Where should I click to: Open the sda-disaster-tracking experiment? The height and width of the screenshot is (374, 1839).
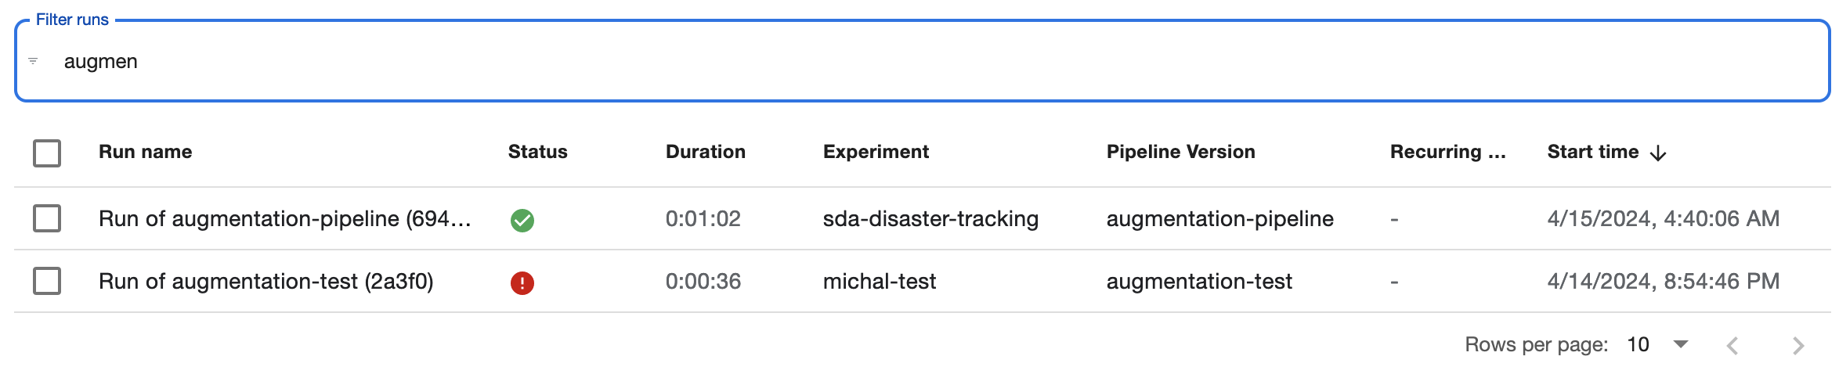(930, 218)
